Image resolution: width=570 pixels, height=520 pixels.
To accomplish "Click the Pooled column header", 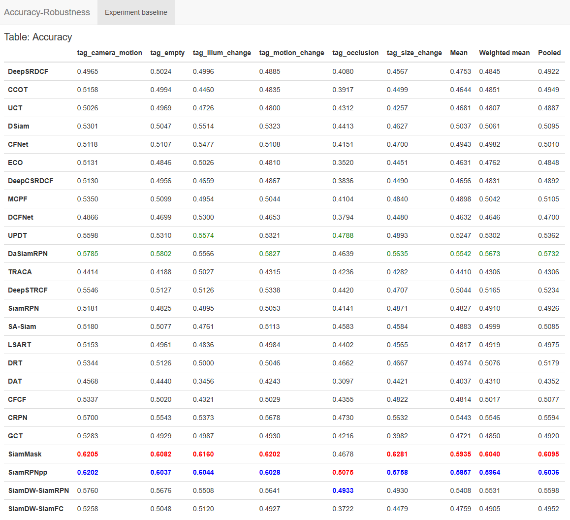I will tap(549, 53).
